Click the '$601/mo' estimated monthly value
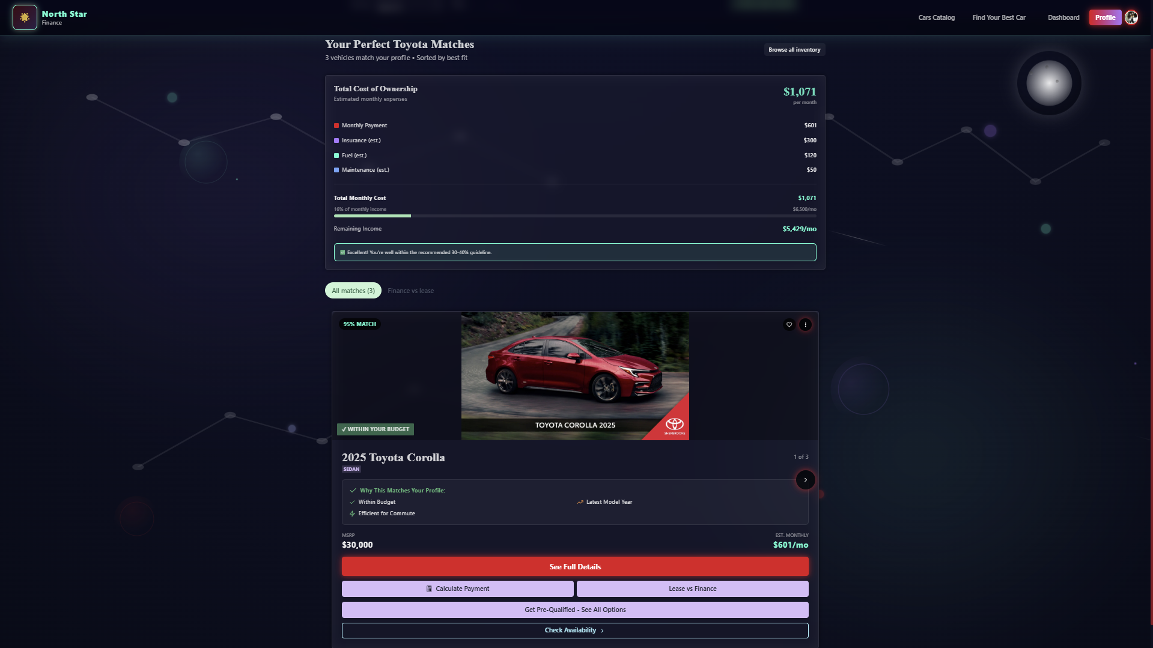Viewport: 1153px width, 648px height. point(791,545)
